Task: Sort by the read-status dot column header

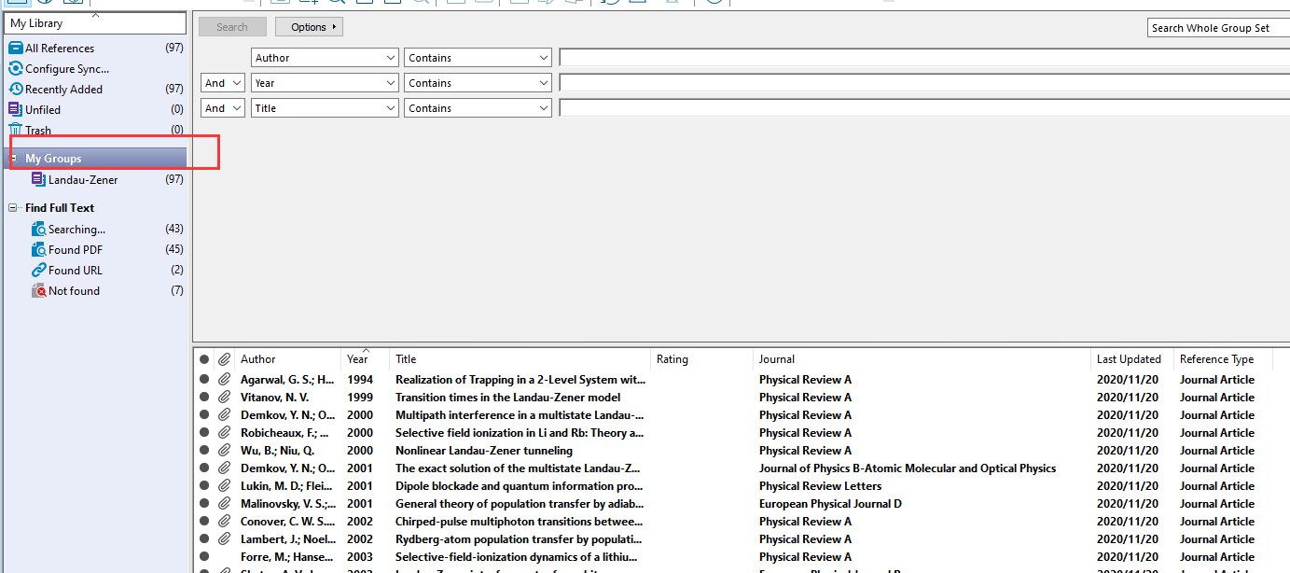Action: (x=204, y=359)
